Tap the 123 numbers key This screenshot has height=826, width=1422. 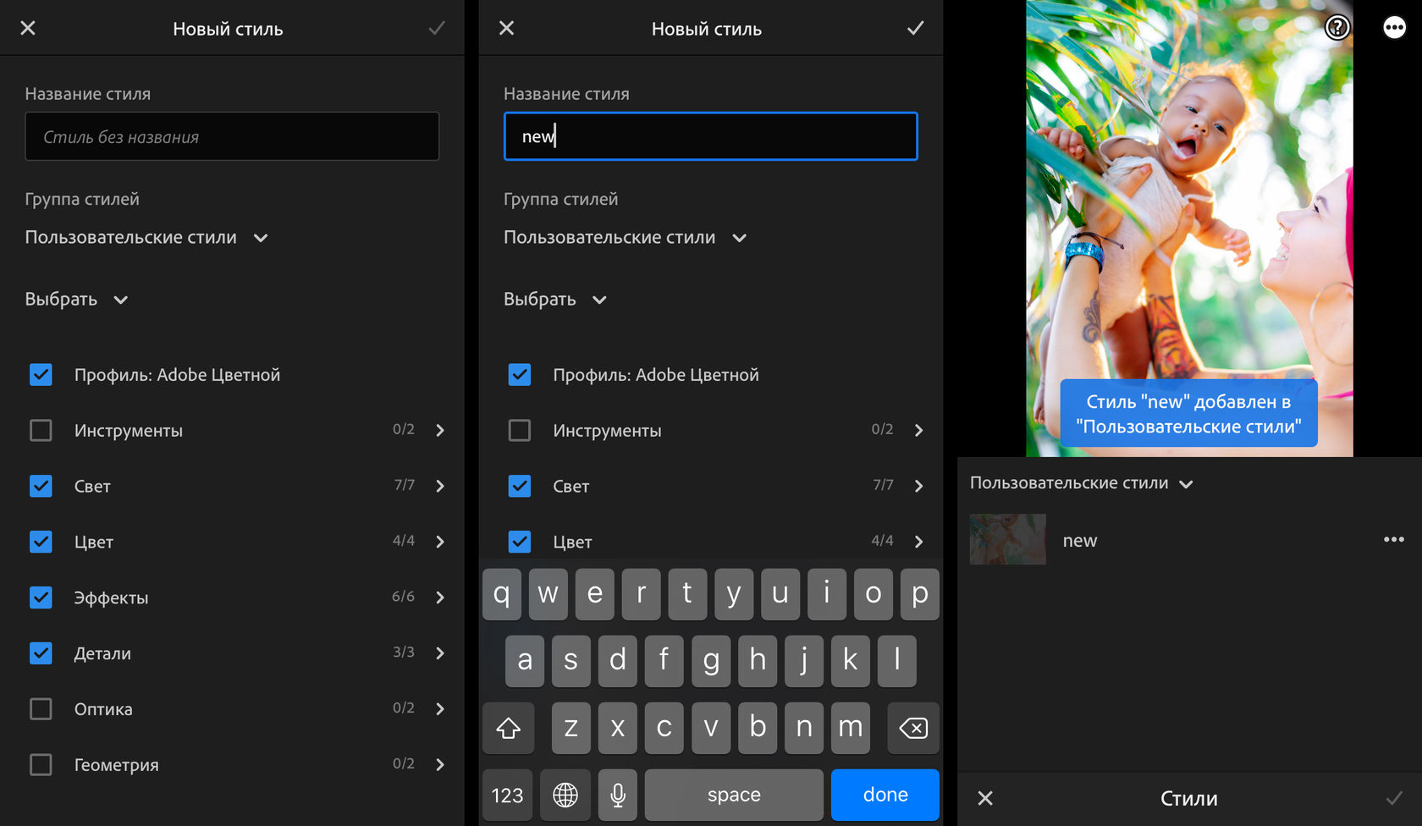click(508, 795)
